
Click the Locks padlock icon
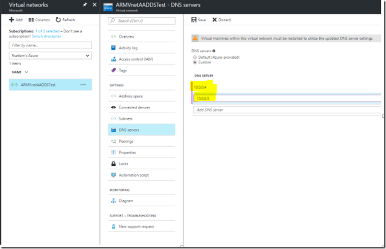pos(113,164)
